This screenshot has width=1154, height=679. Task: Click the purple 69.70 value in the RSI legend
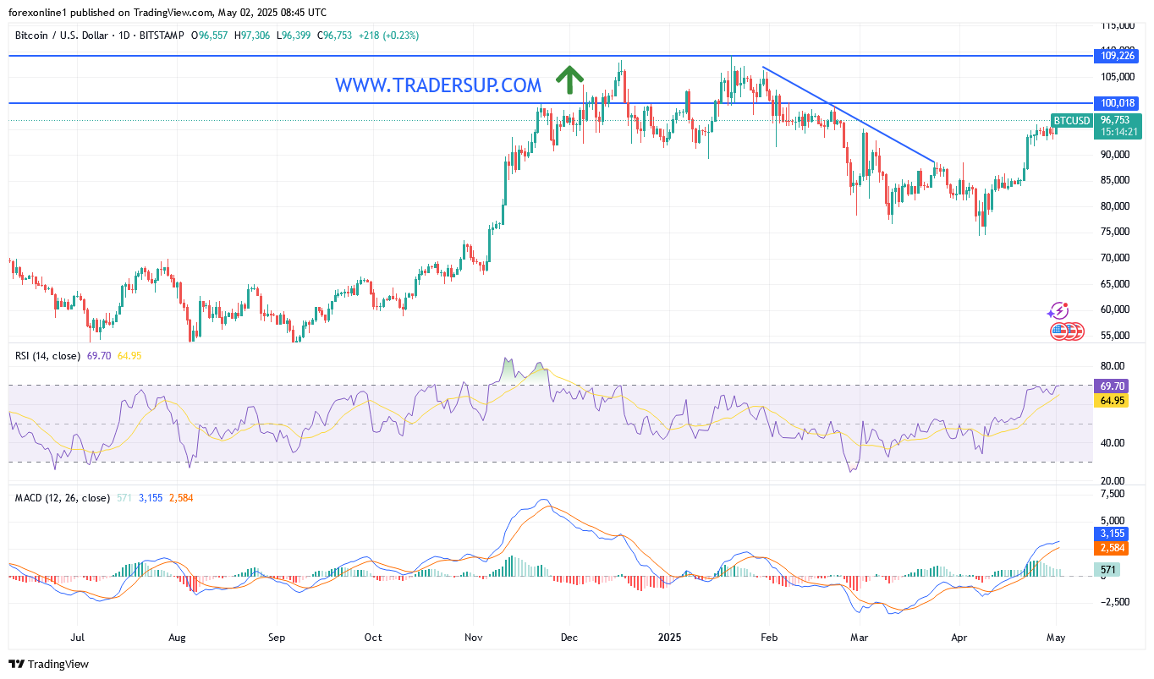(99, 356)
